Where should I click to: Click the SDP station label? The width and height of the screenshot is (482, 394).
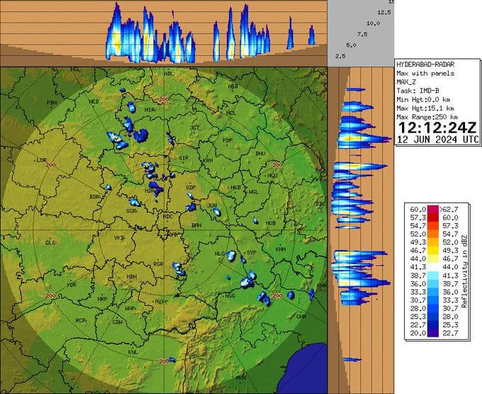(x=191, y=187)
